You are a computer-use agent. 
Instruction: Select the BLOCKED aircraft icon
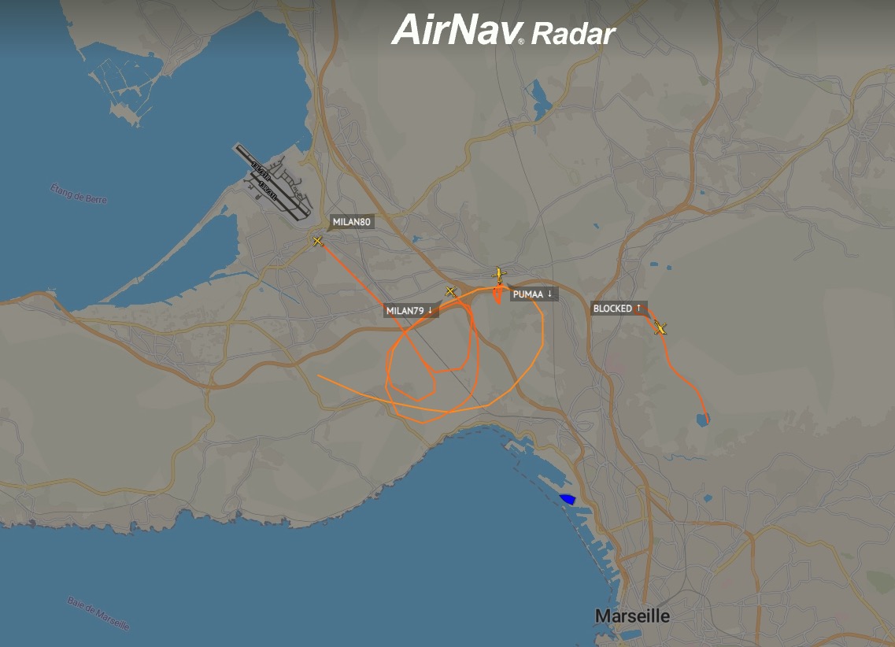(660, 328)
